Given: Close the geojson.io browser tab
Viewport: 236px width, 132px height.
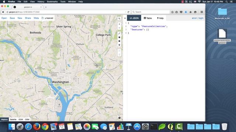Looking at the screenshot, I should [x=41, y=7].
